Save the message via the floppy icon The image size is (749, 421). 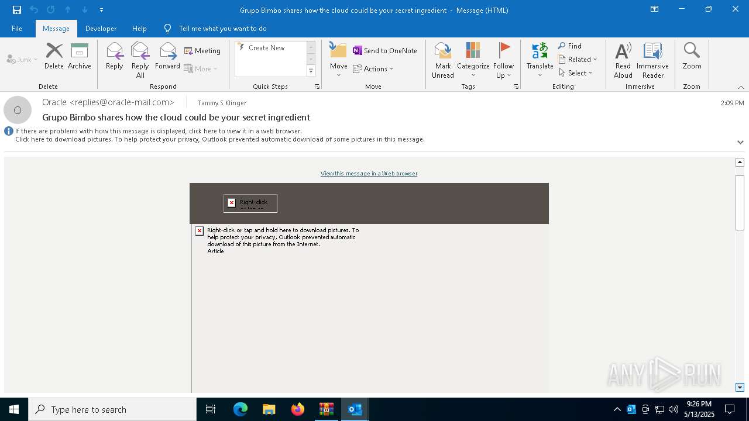(17, 10)
